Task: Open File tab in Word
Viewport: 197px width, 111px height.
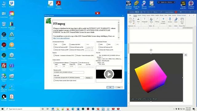Action: (130, 15)
